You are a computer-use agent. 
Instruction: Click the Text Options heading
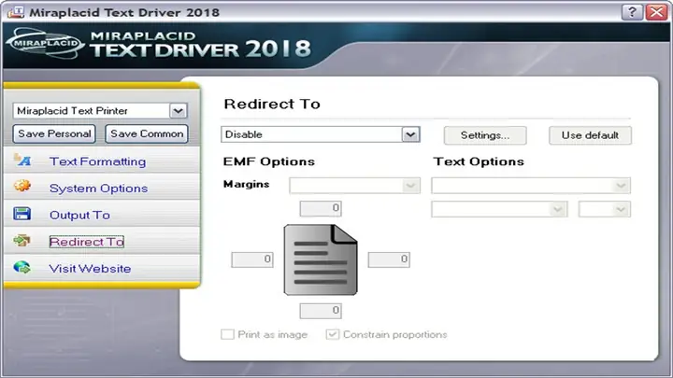coord(479,161)
